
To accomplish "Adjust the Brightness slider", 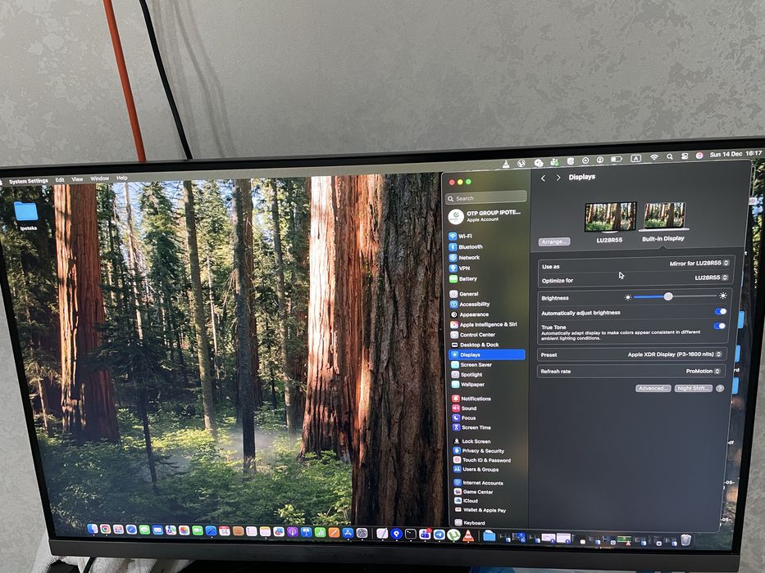I will (676, 296).
